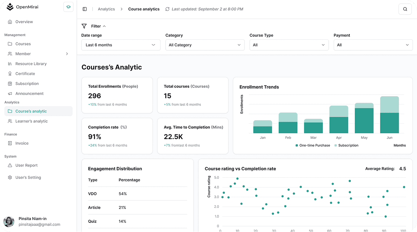The width and height of the screenshot is (417, 232).
Task: Click the Analytics breadcrumb link
Action: coord(106,9)
